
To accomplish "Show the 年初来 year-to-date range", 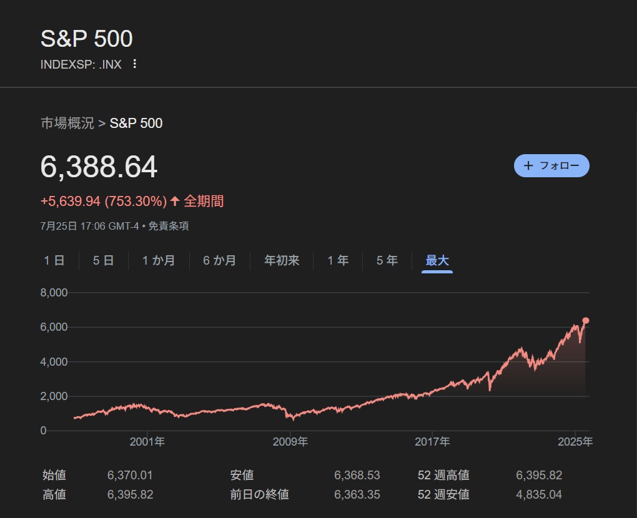I will click(x=282, y=260).
